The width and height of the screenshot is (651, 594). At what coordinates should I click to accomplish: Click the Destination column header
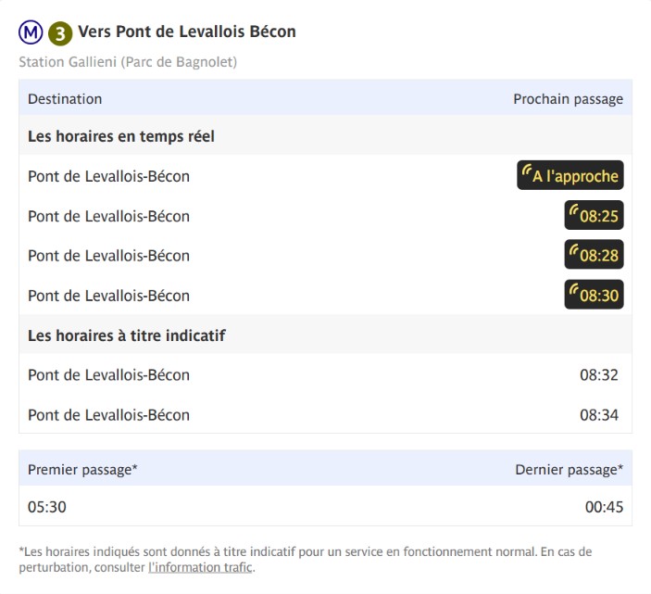point(65,99)
